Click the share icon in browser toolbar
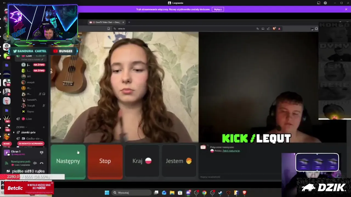This screenshot has width=351, height=197. 268,28
